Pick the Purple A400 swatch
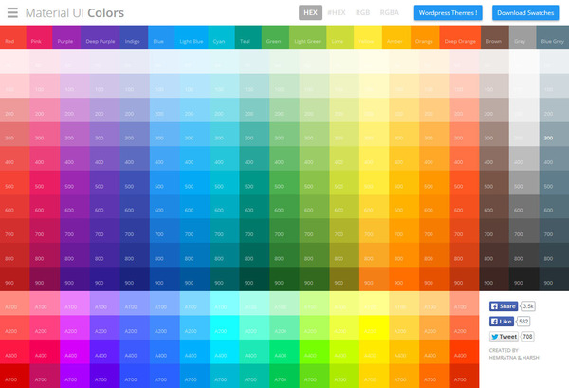 [x=75, y=352]
